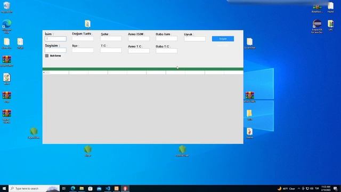Click the taskbar search box
Screen dimensions: 341x192
(x=34, y=188)
